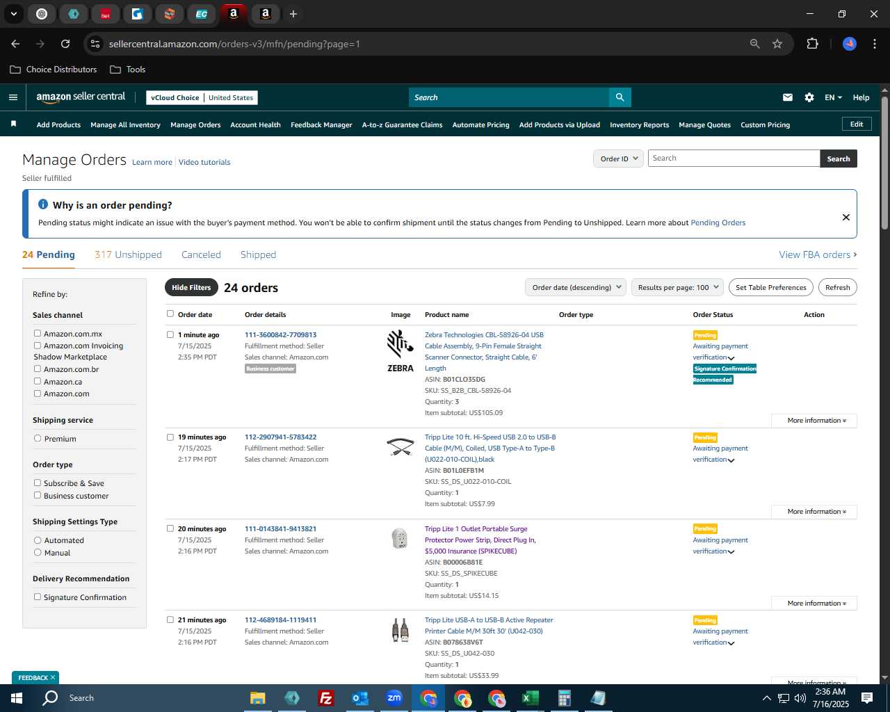
Task: Select the Premium shipping service radio
Action: click(38, 439)
